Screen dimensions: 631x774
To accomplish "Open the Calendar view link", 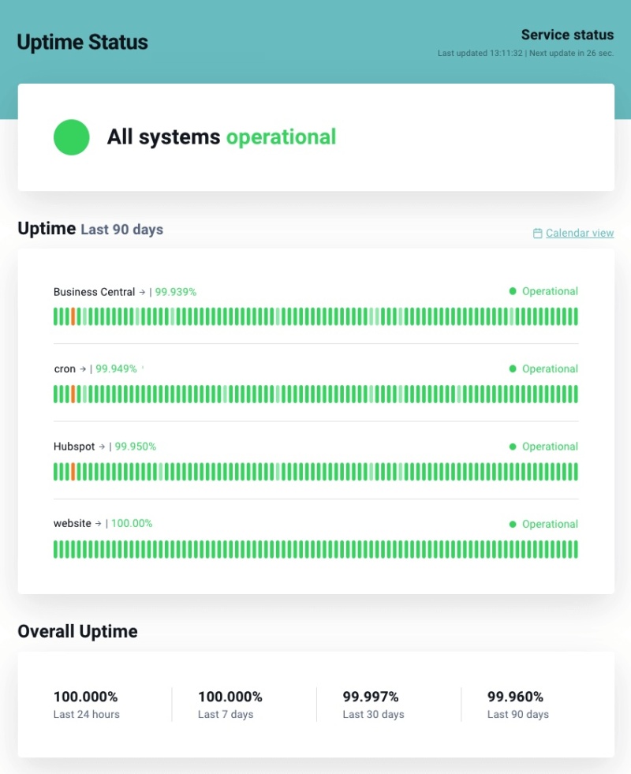I will coord(580,234).
